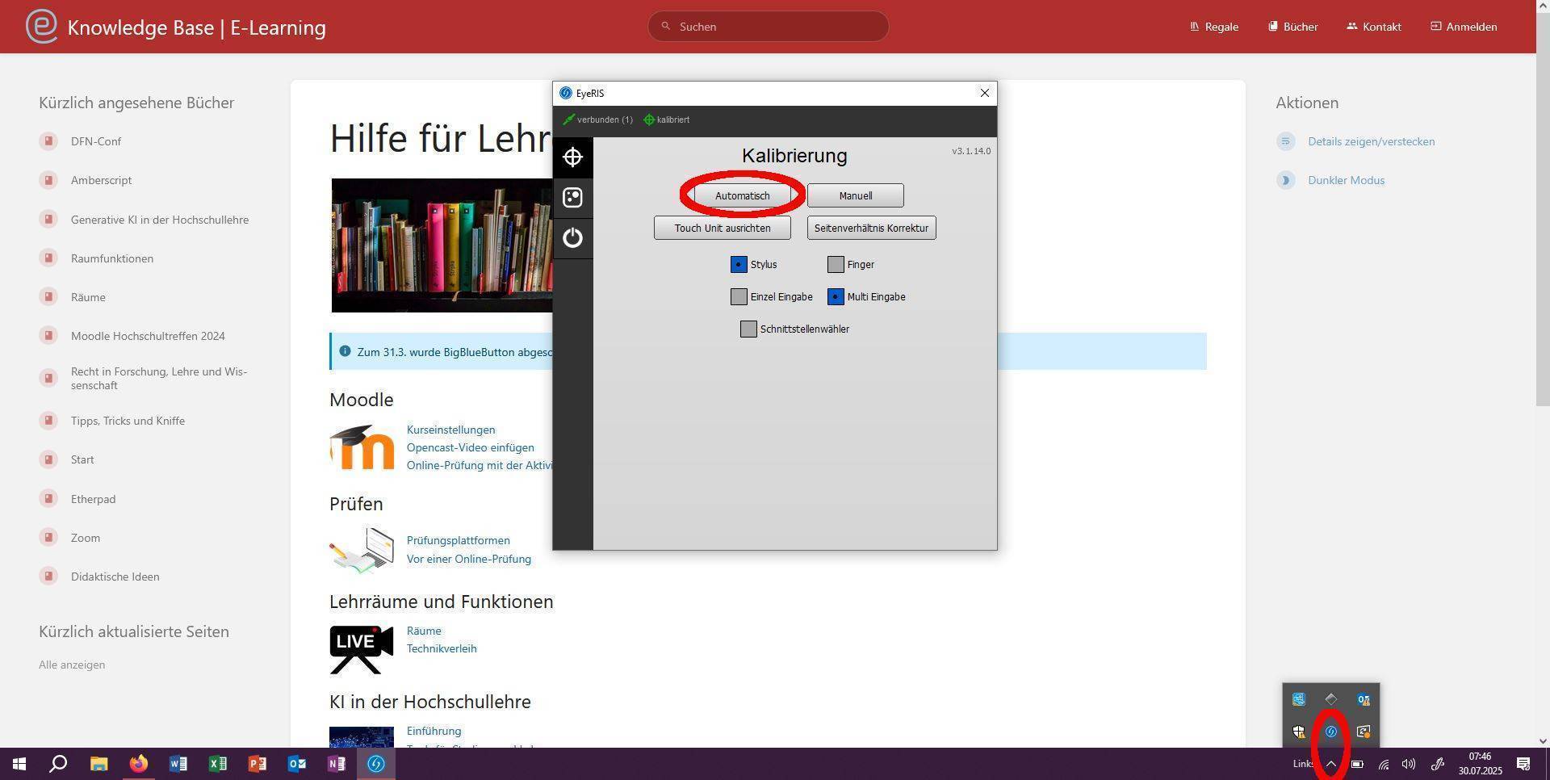Screen dimensions: 1550x780
Task: Open the Regale menu item
Action: click(x=1213, y=27)
